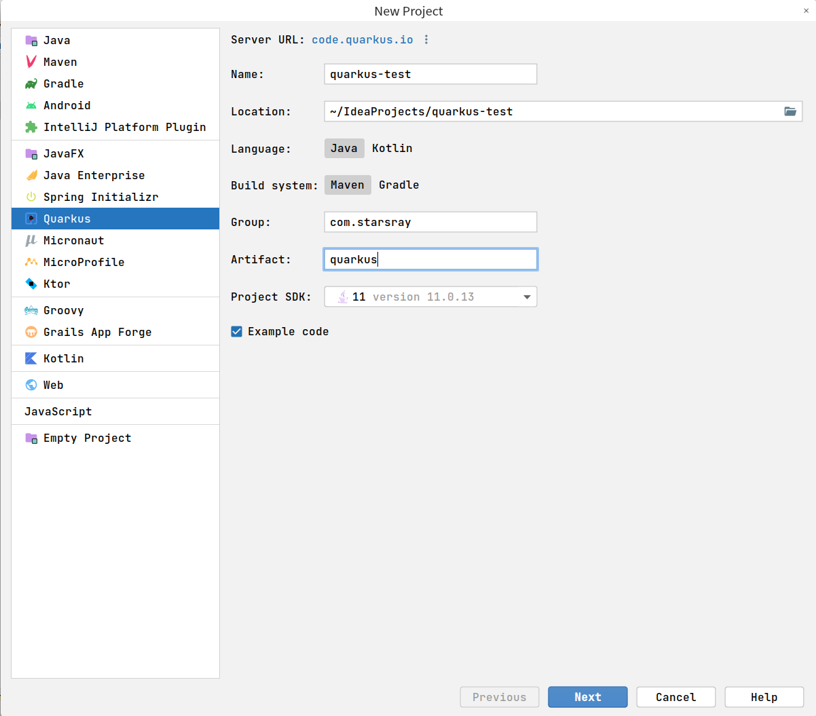This screenshot has width=816, height=716.
Task: Click the Spring Initializr power icon
Action: [x=31, y=197]
